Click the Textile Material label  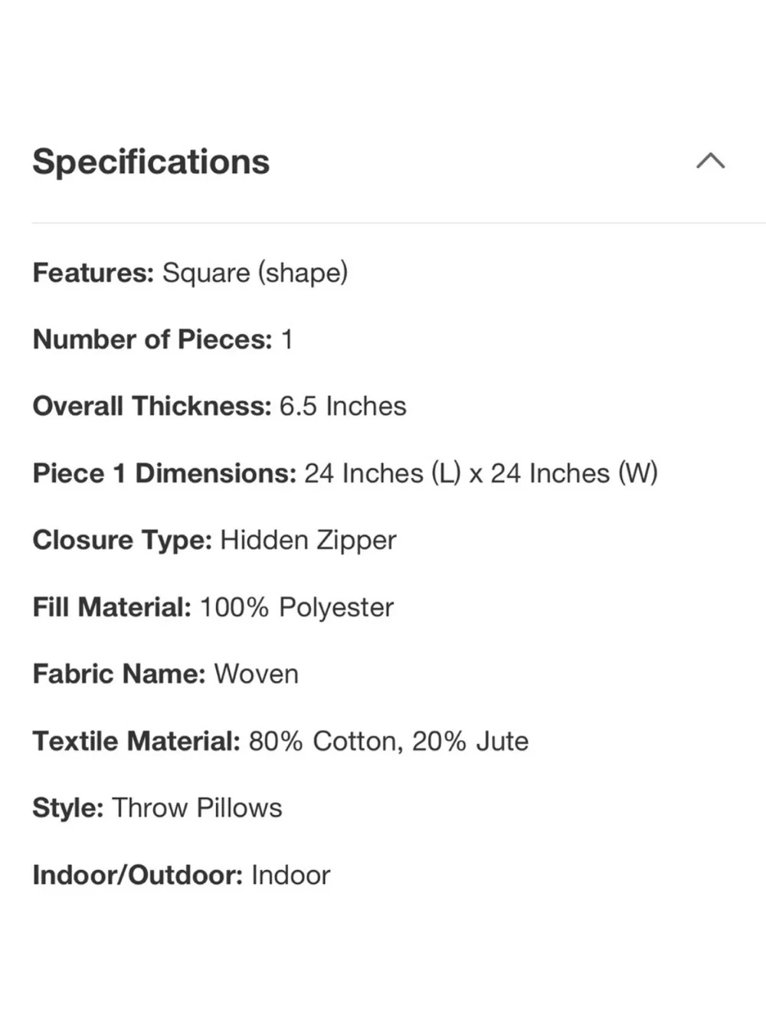[x=136, y=741]
